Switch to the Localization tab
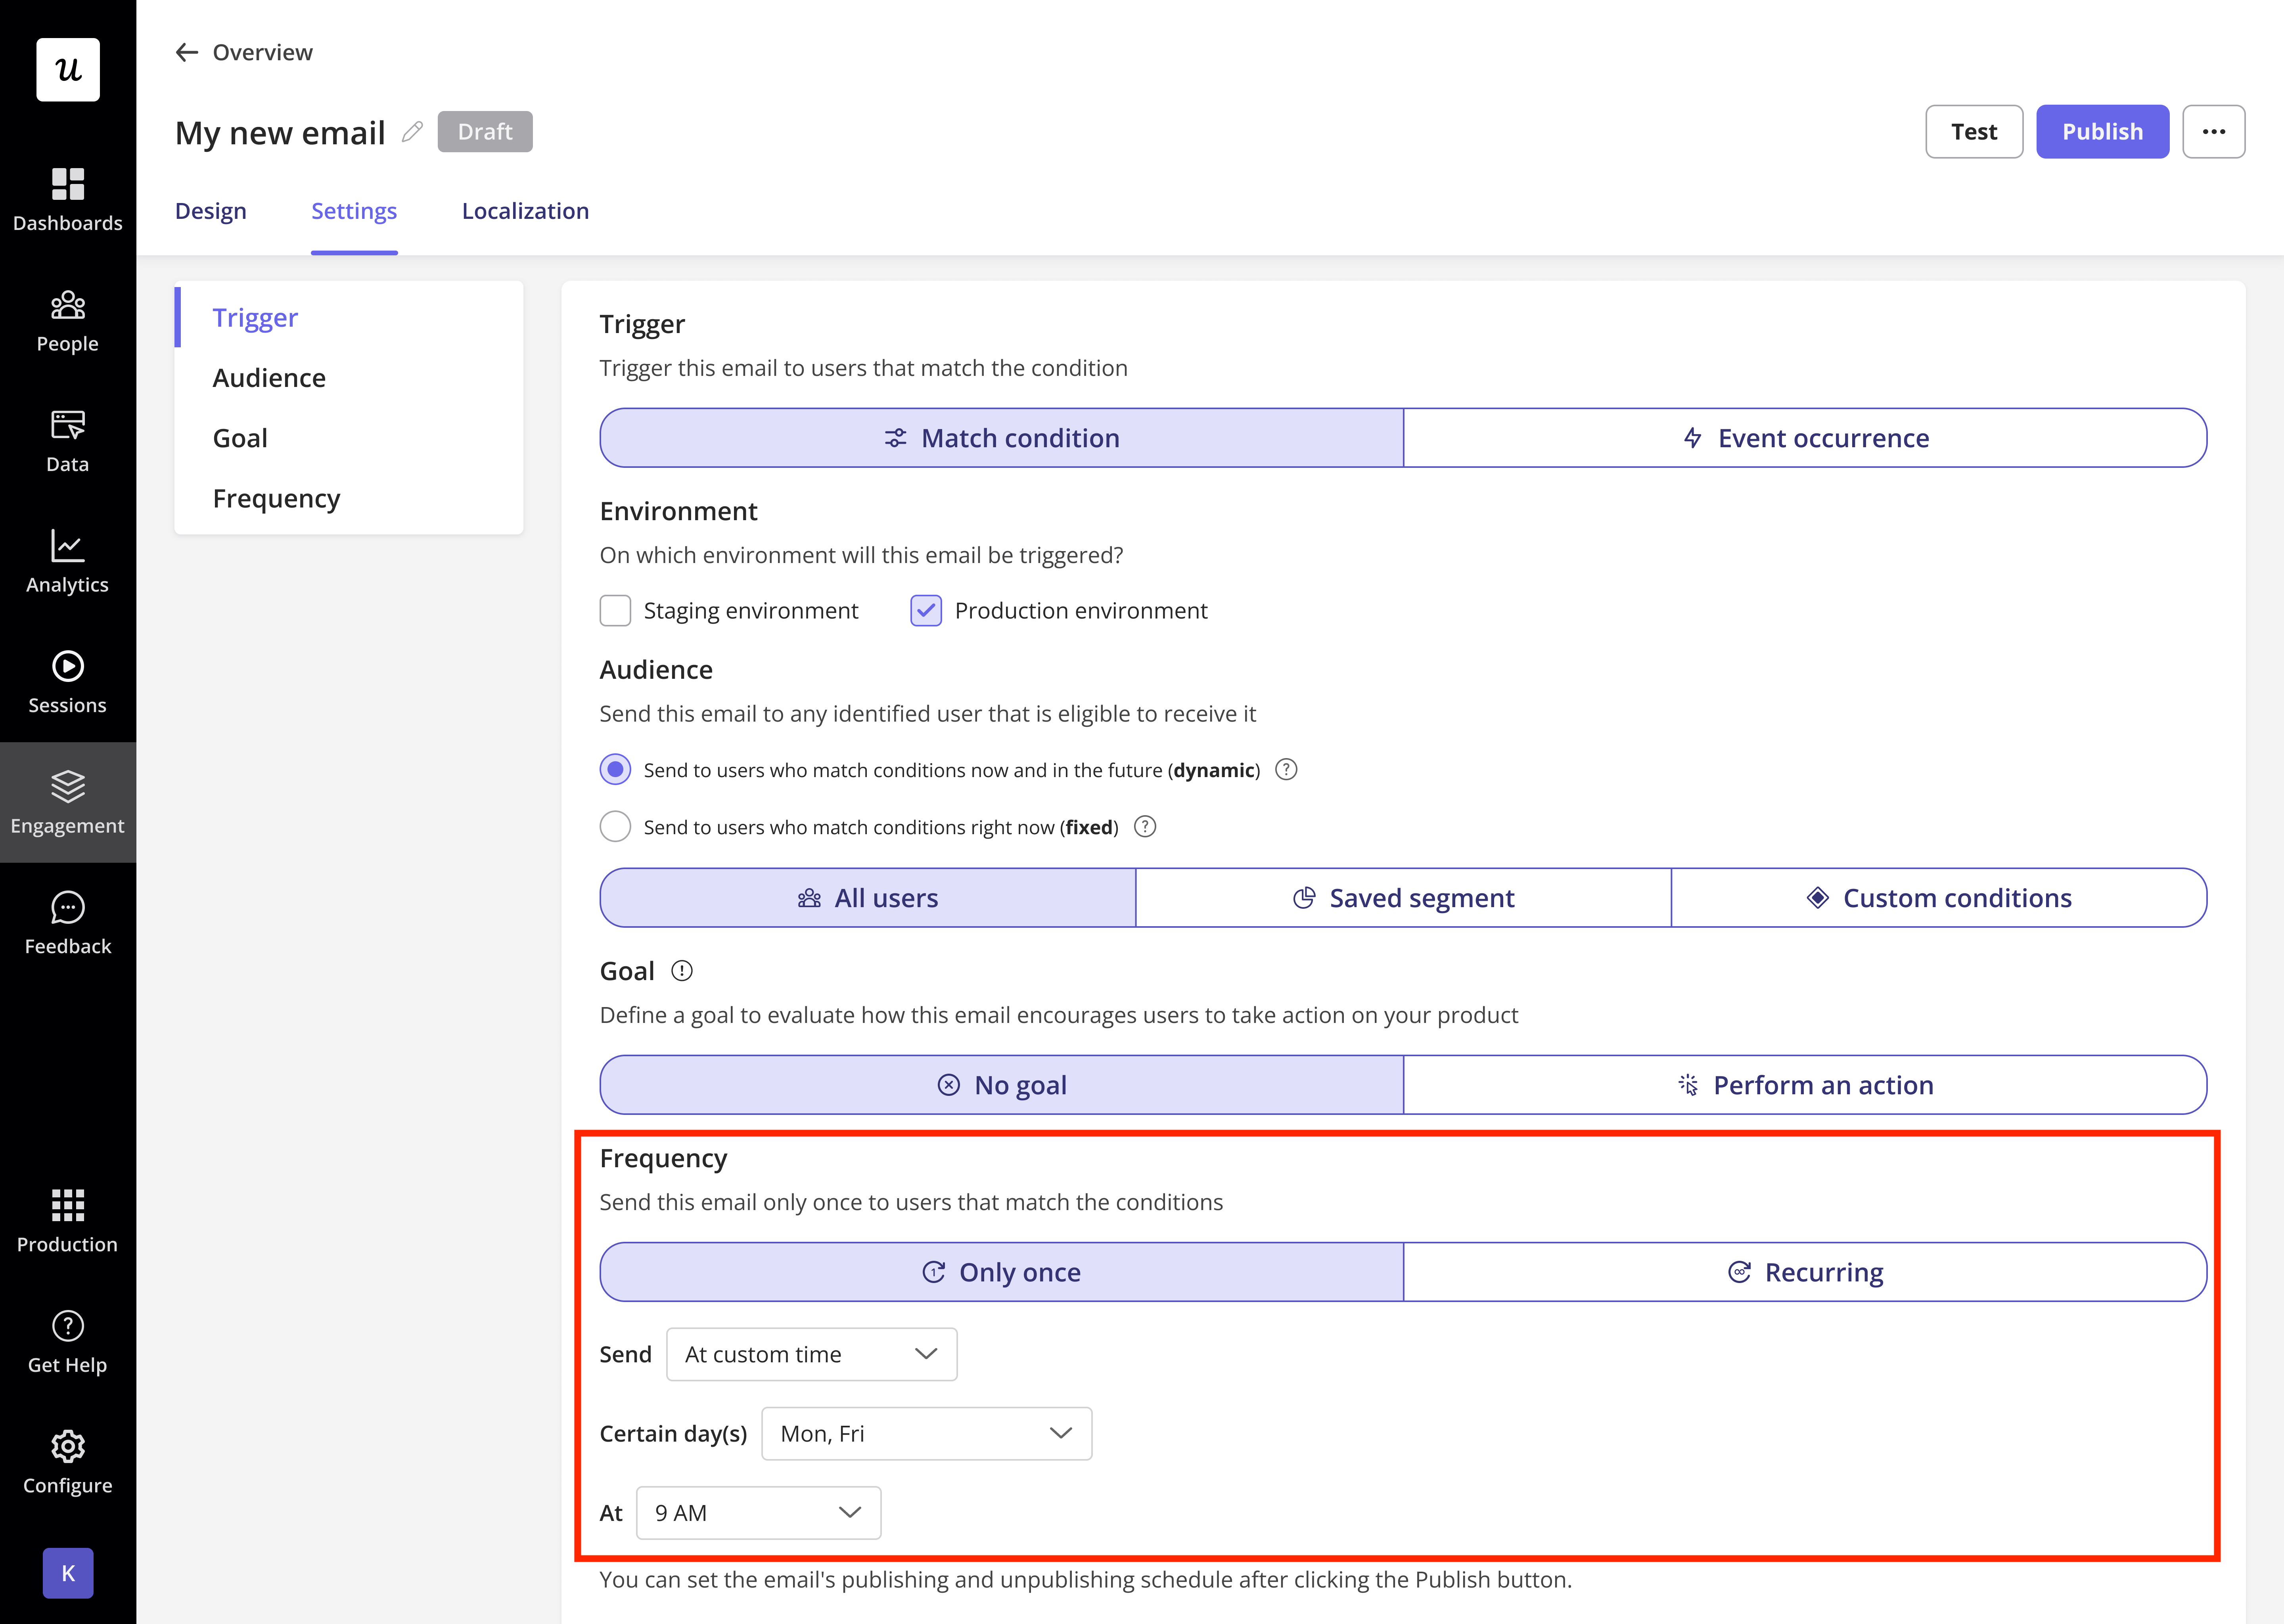 (x=525, y=211)
